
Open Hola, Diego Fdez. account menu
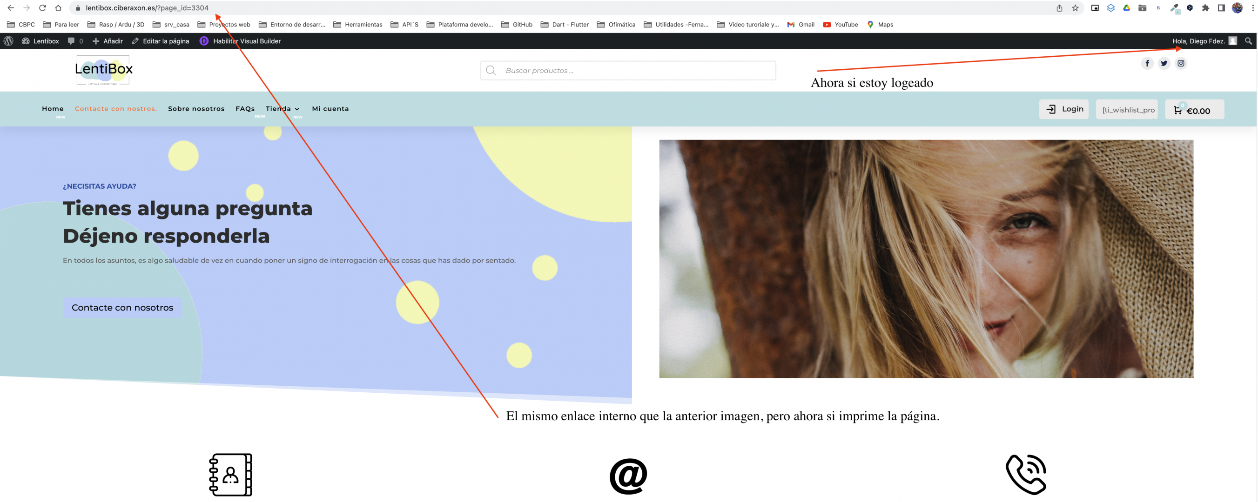tap(1204, 41)
